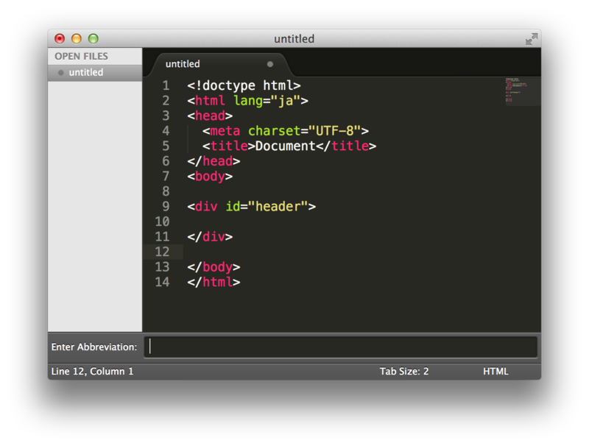Click the red close window button
589x446 pixels.
pyautogui.click(x=60, y=39)
